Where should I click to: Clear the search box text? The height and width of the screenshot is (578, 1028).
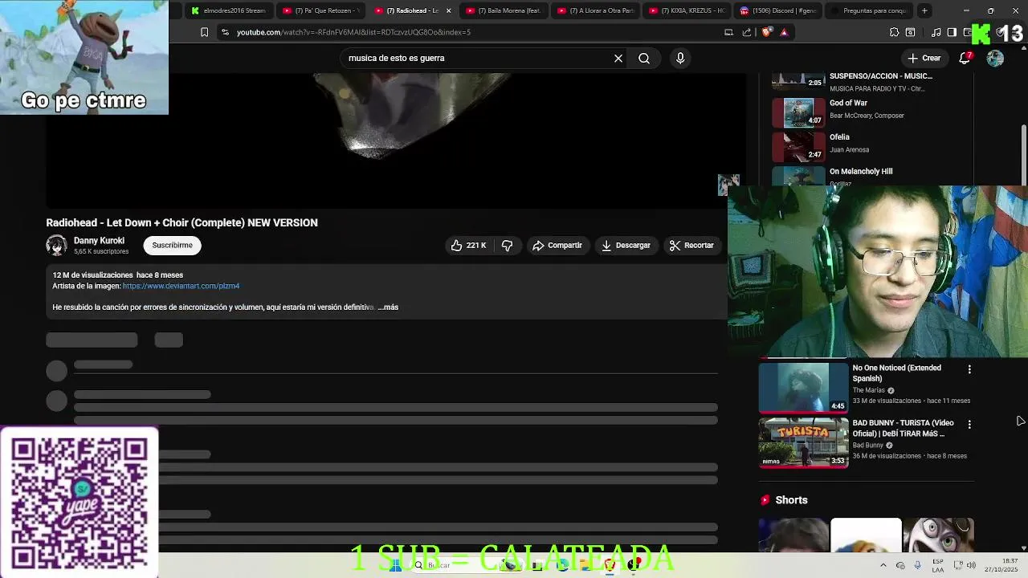coord(618,58)
